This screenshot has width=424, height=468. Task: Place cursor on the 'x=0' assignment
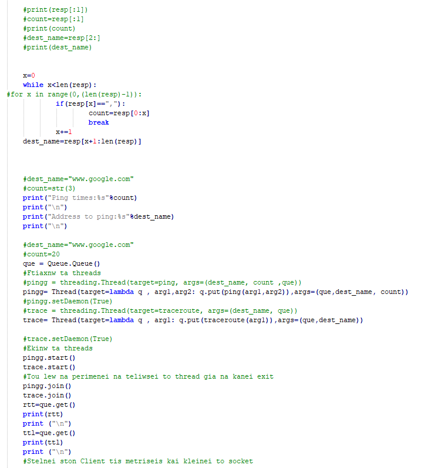[x=29, y=75]
